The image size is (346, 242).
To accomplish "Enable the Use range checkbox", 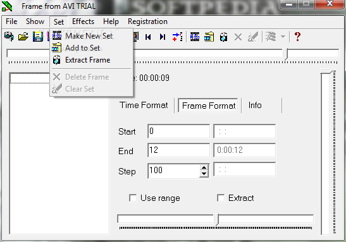I will 133,198.
